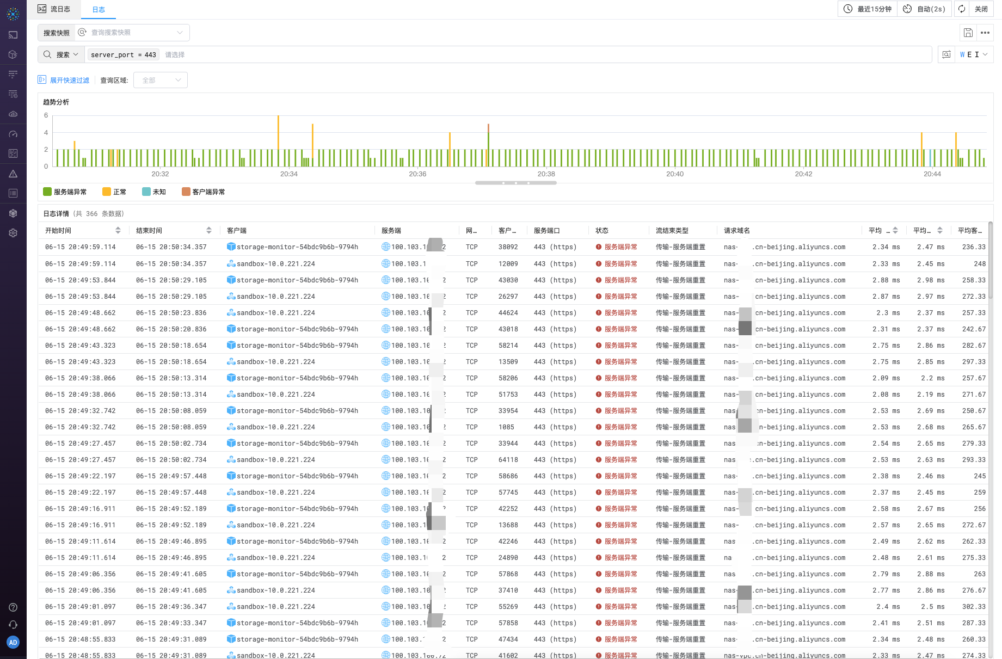
Task: Click the AD user avatar
Action: pyautogui.click(x=13, y=642)
